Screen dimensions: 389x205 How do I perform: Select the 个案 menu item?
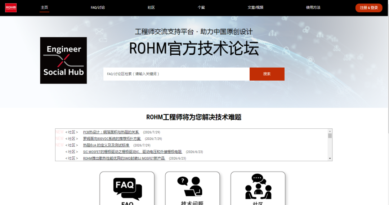[201, 8]
